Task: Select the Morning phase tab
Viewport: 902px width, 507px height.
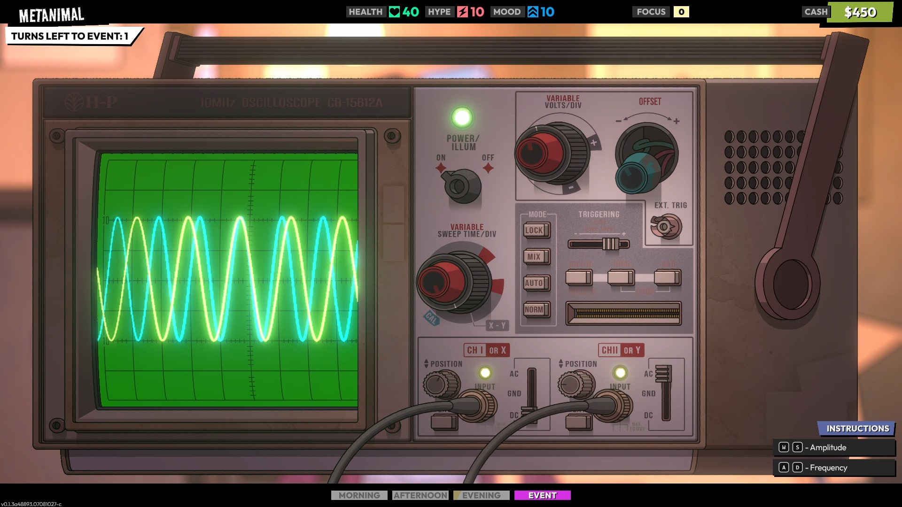Action: pos(359,495)
